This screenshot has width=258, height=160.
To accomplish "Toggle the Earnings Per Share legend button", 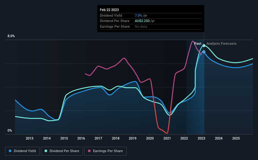I will [x=105, y=151].
